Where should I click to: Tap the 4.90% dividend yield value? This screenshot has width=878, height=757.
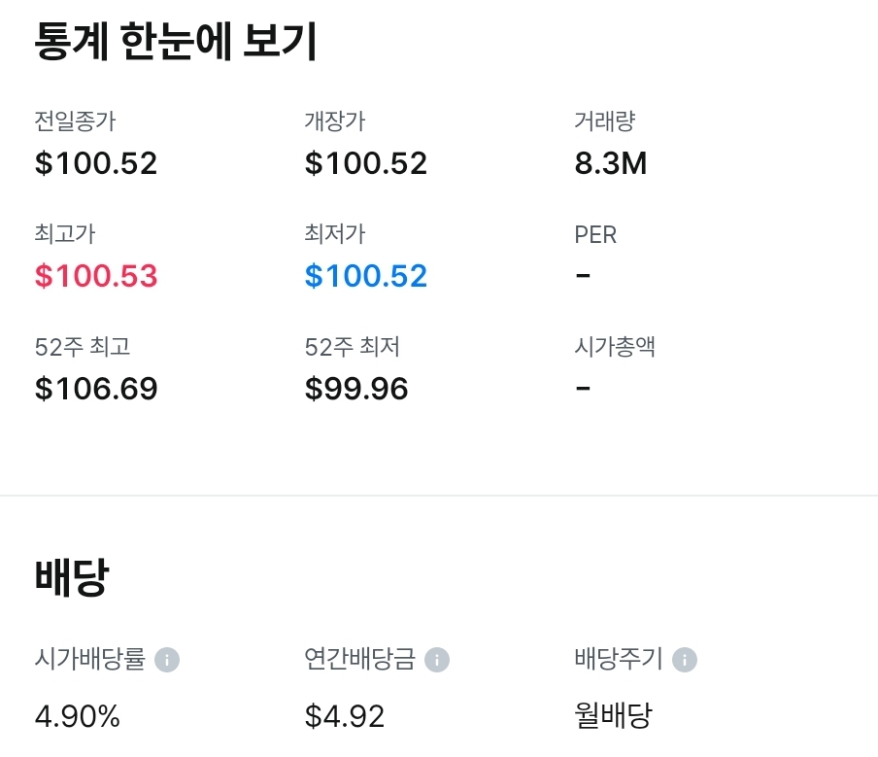(x=78, y=717)
